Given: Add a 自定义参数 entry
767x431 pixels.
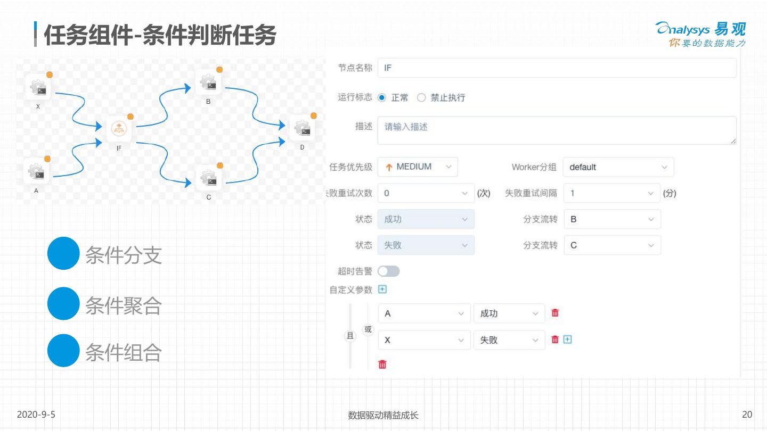Looking at the screenshot, I should pyautogui.click(x=382, y=289).
